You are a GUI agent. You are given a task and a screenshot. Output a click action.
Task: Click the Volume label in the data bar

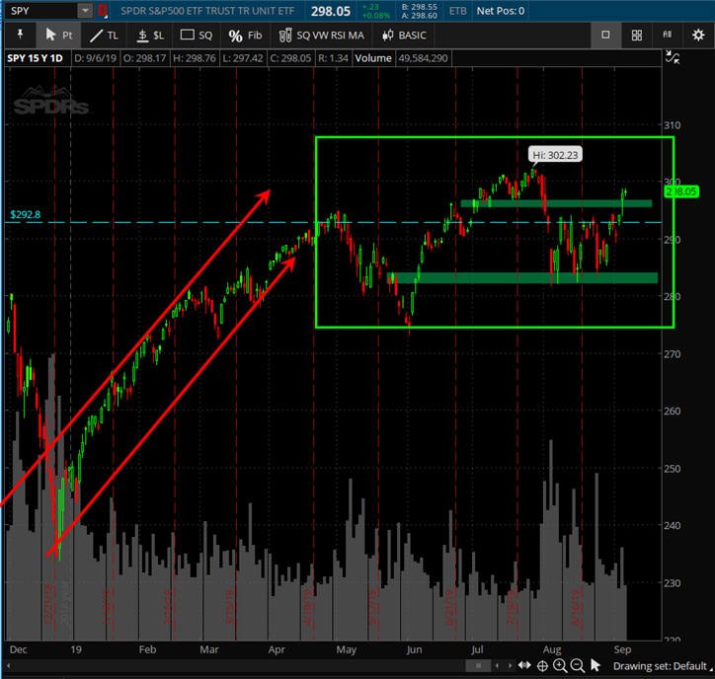coord(373,58)
